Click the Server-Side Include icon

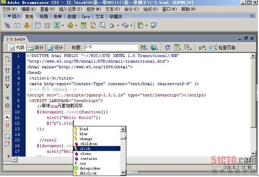pyautogui.click(x=93, y=25)
